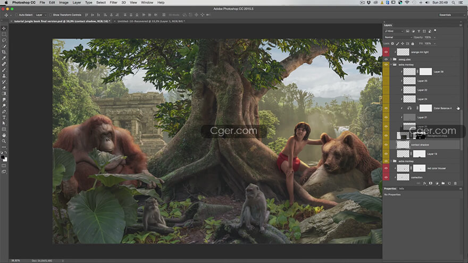Select the Crop tool
Screen dimensions: 468x263
pos(4,52)
